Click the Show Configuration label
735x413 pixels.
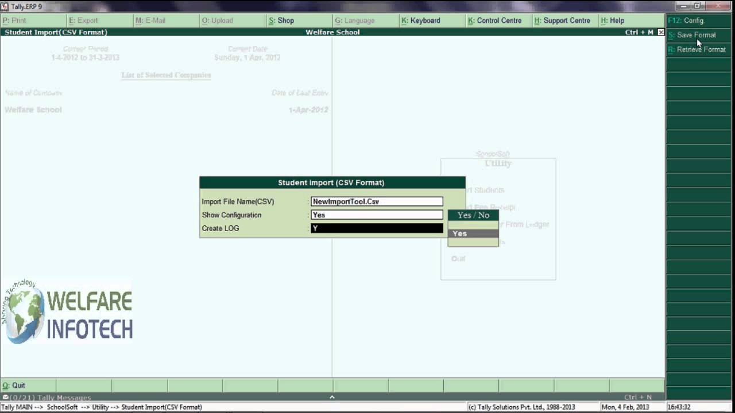tap(231, 215)
